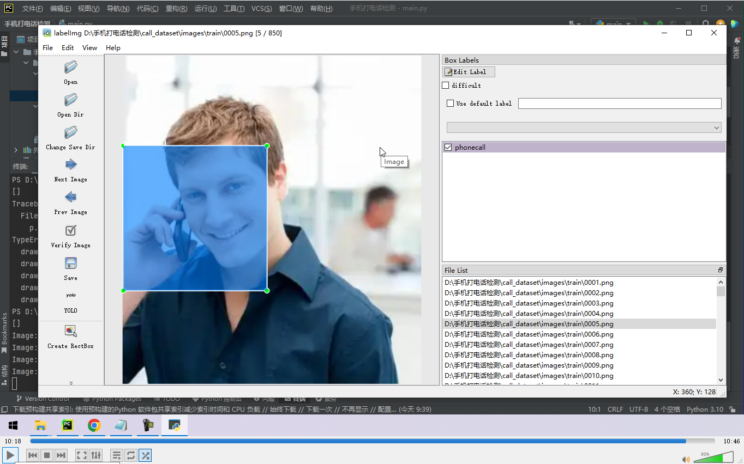Viewport: 744px width, 464px height.
Task: Select the highlighted 0005.png file entry
Action: tap(579, 324)
